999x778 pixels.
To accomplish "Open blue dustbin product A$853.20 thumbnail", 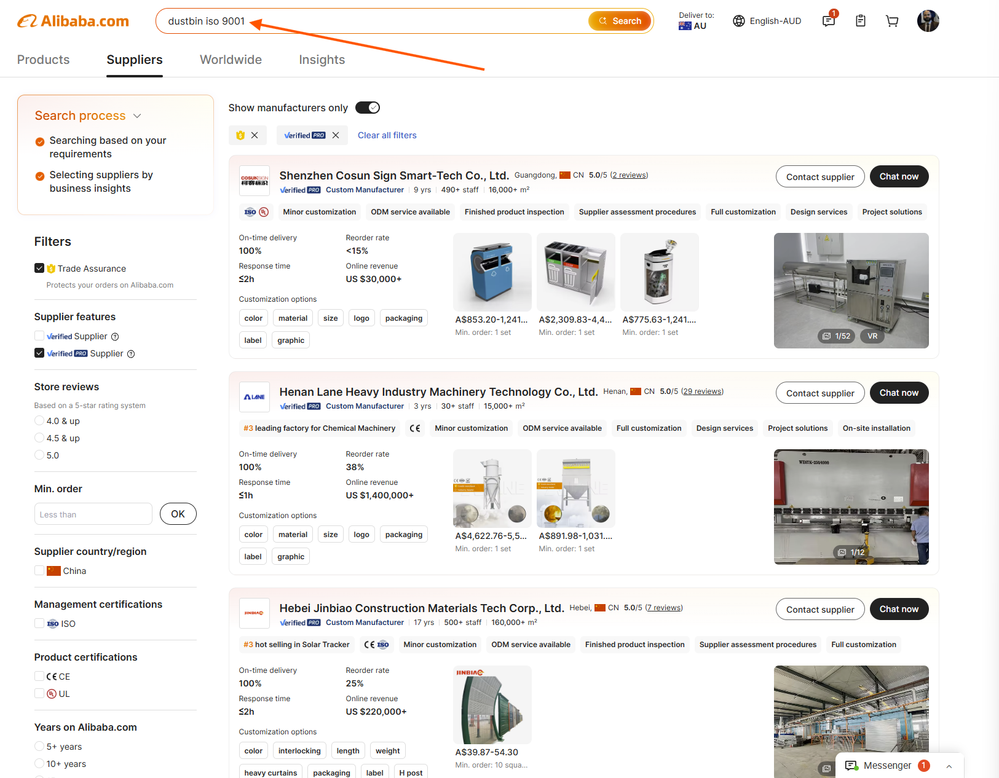I will coord(492,272).
